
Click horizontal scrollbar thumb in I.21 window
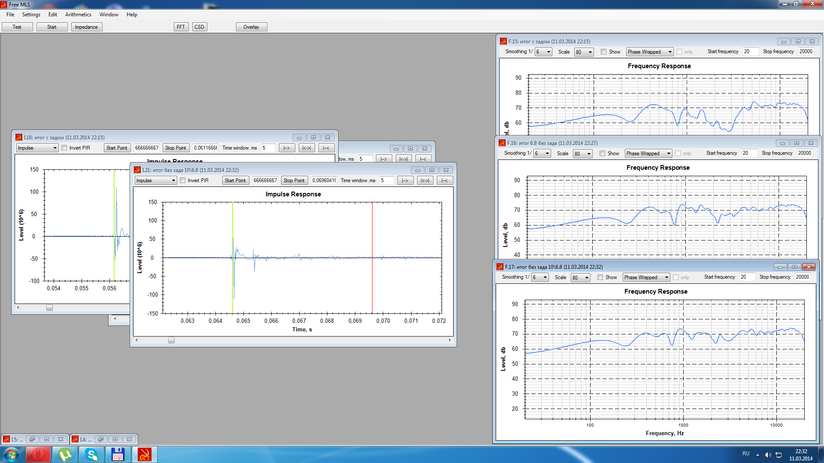(171, 340)
